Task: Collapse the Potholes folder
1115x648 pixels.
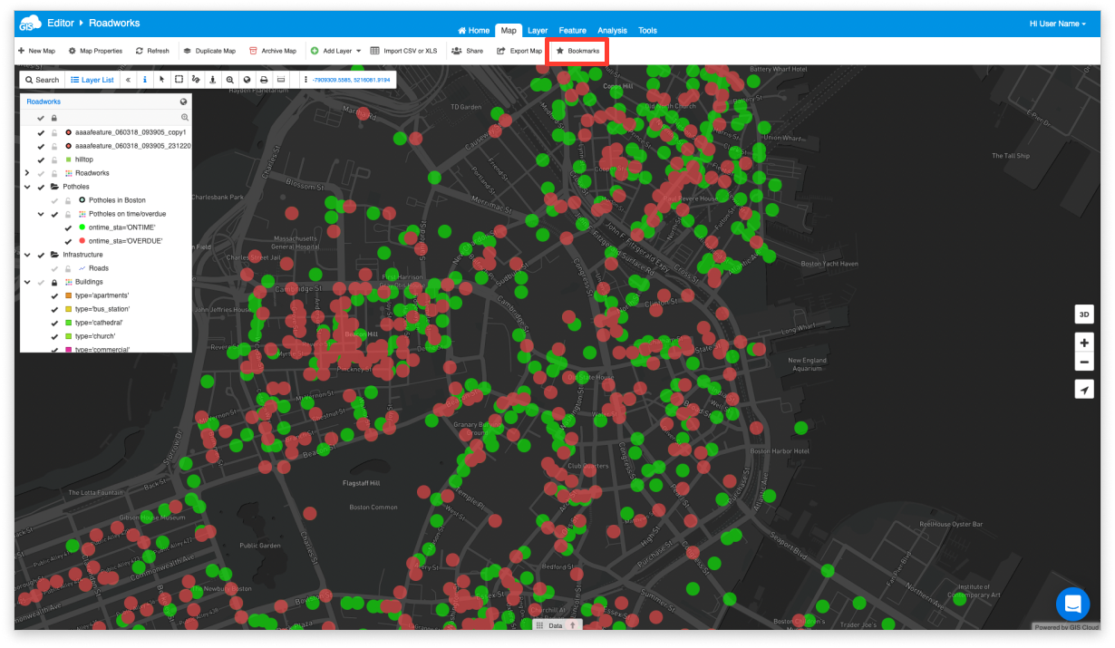Action: click(27, 187)
